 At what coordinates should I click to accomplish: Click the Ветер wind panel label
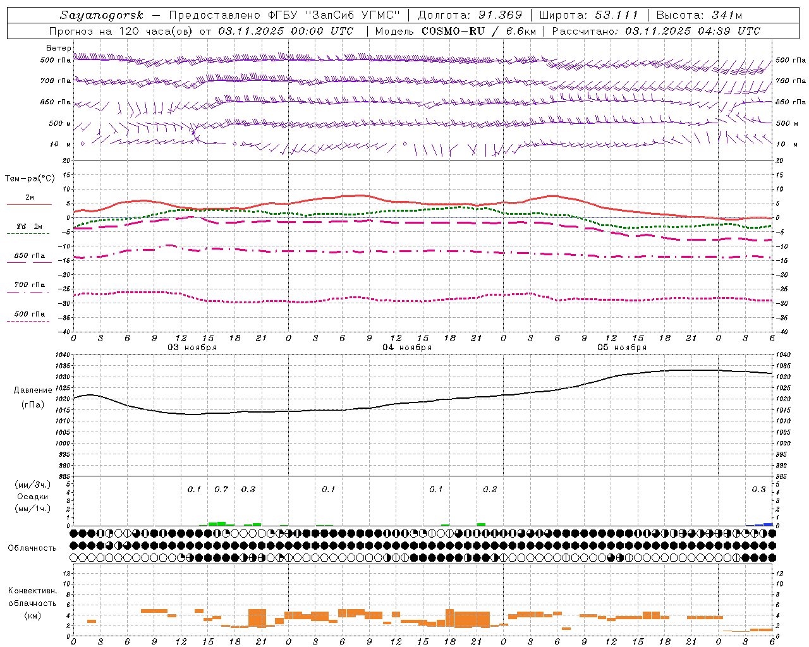(x=58, y=48)
